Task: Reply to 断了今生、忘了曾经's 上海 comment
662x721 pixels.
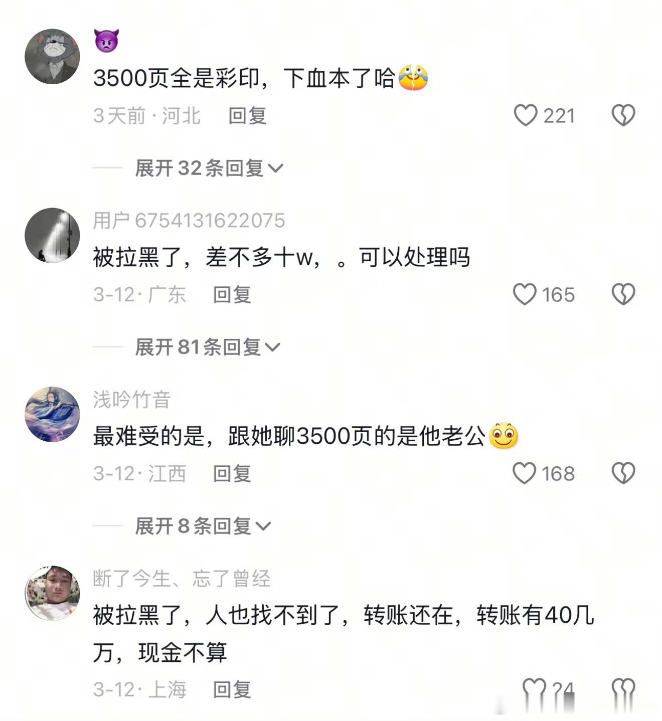Action: 232,690
